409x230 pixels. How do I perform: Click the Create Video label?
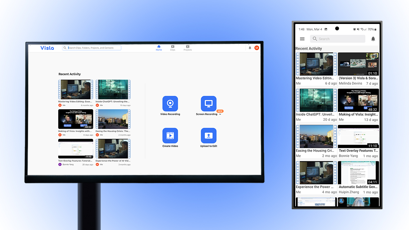point(170,146)
